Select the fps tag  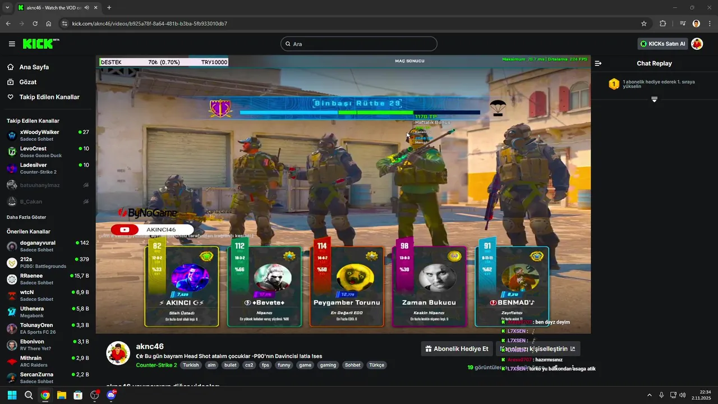pos(266,365)
